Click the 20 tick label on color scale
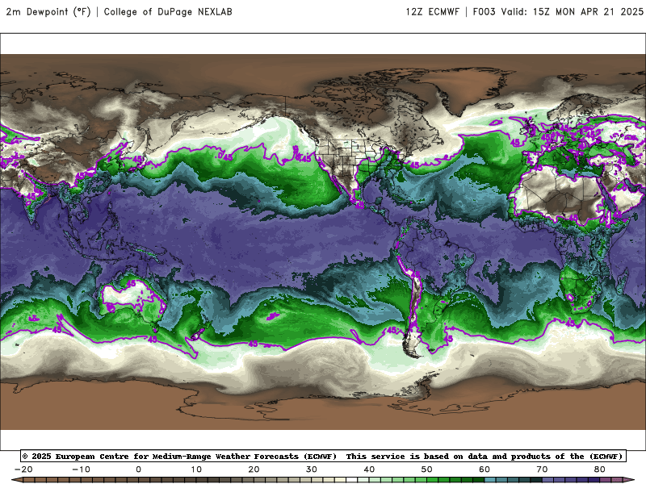Viewport: 646px width, 484px height. [x=254, y=469]
